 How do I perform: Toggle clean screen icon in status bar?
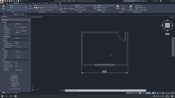point(171,93)
